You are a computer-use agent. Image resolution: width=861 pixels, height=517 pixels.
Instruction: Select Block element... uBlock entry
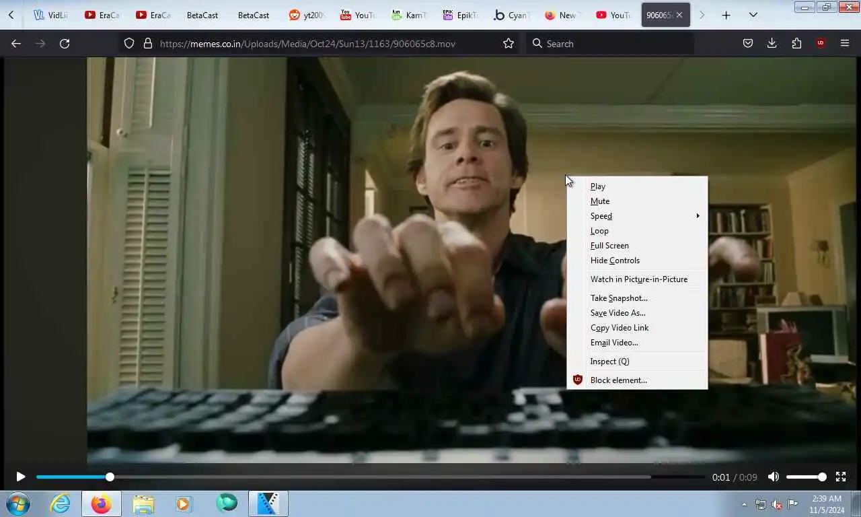(637, 380)
